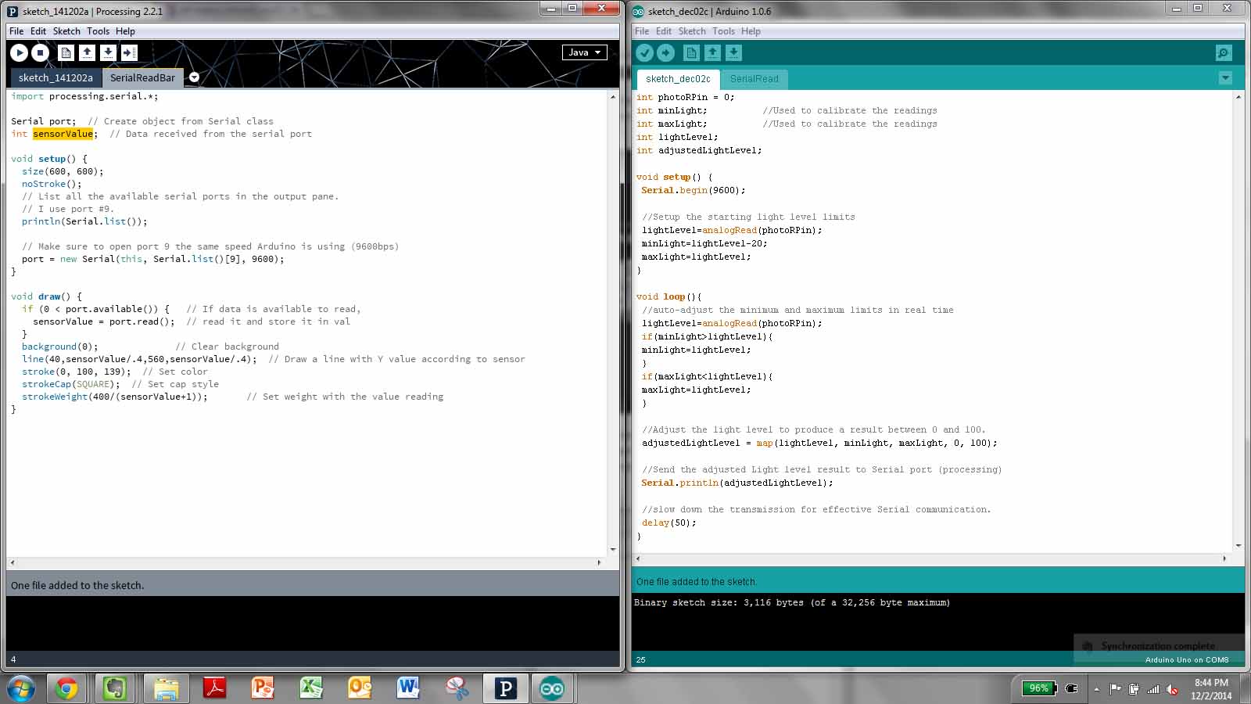Switch to the sketch_141202a tab
Screen dimensions: 1251x704
[x=56, y=77]
